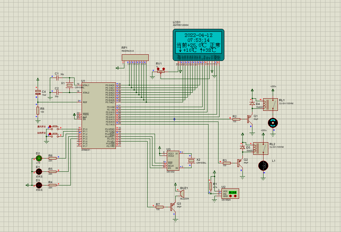Select PNP transistor Q1 driving RL1

tap(250, 119)
